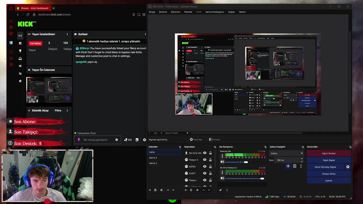Open the scene filters icon in the Sahneler toolbar
Screen dimensions: 363x204
coord(162,190)
